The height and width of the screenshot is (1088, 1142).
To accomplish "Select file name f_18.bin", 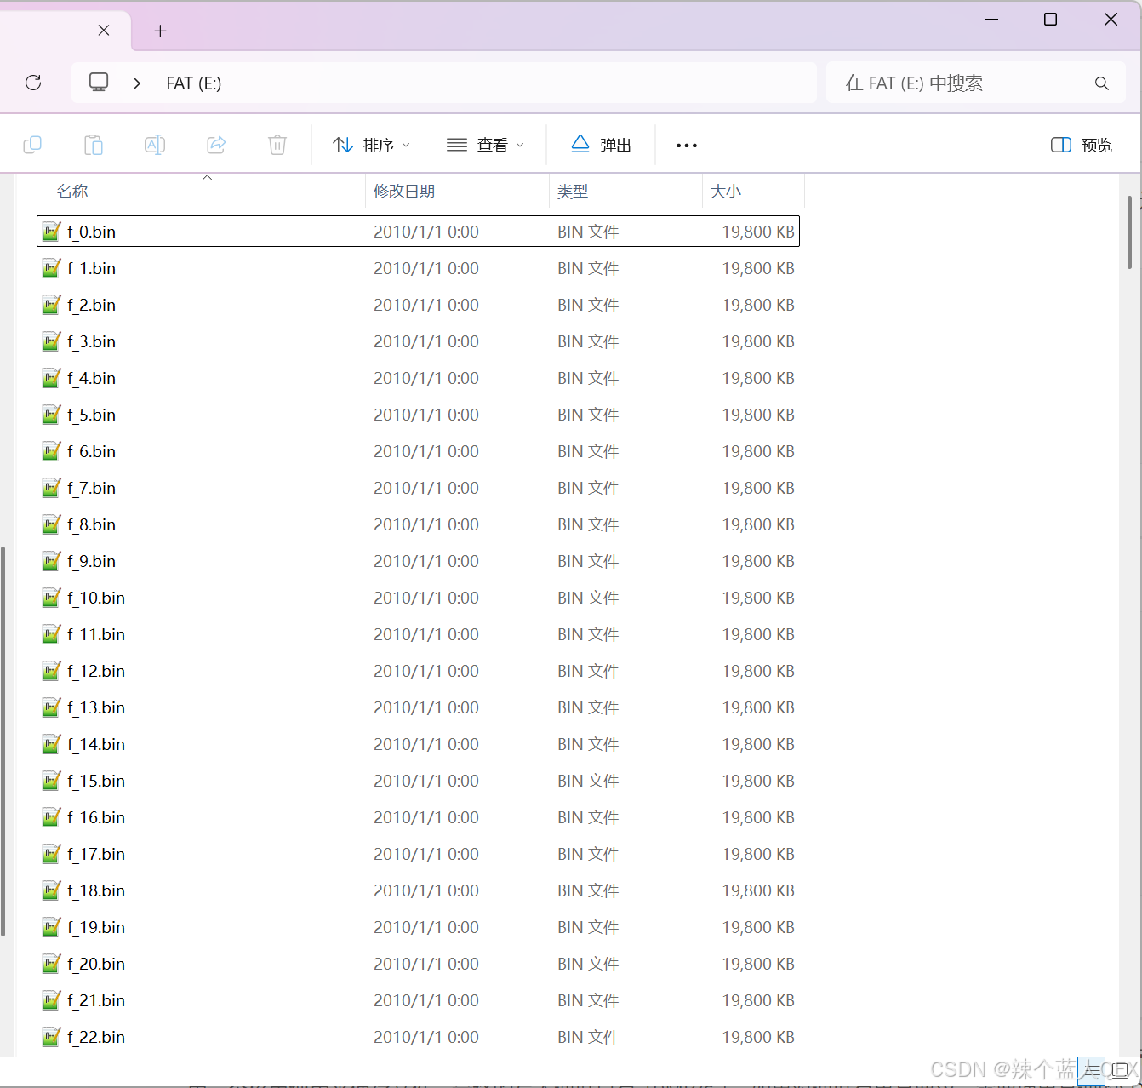I will (x=96, y=890).
